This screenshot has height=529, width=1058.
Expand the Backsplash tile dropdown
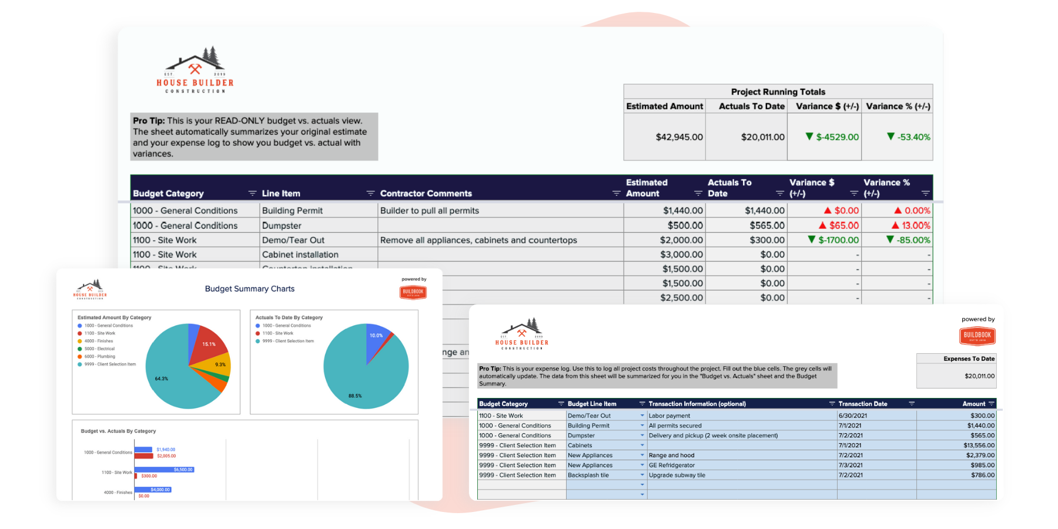642,475
